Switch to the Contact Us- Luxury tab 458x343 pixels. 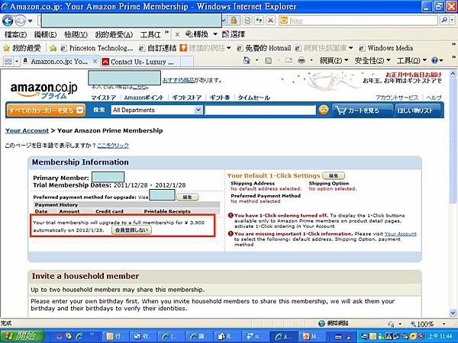pyautogui.click(x=138, y=62)
